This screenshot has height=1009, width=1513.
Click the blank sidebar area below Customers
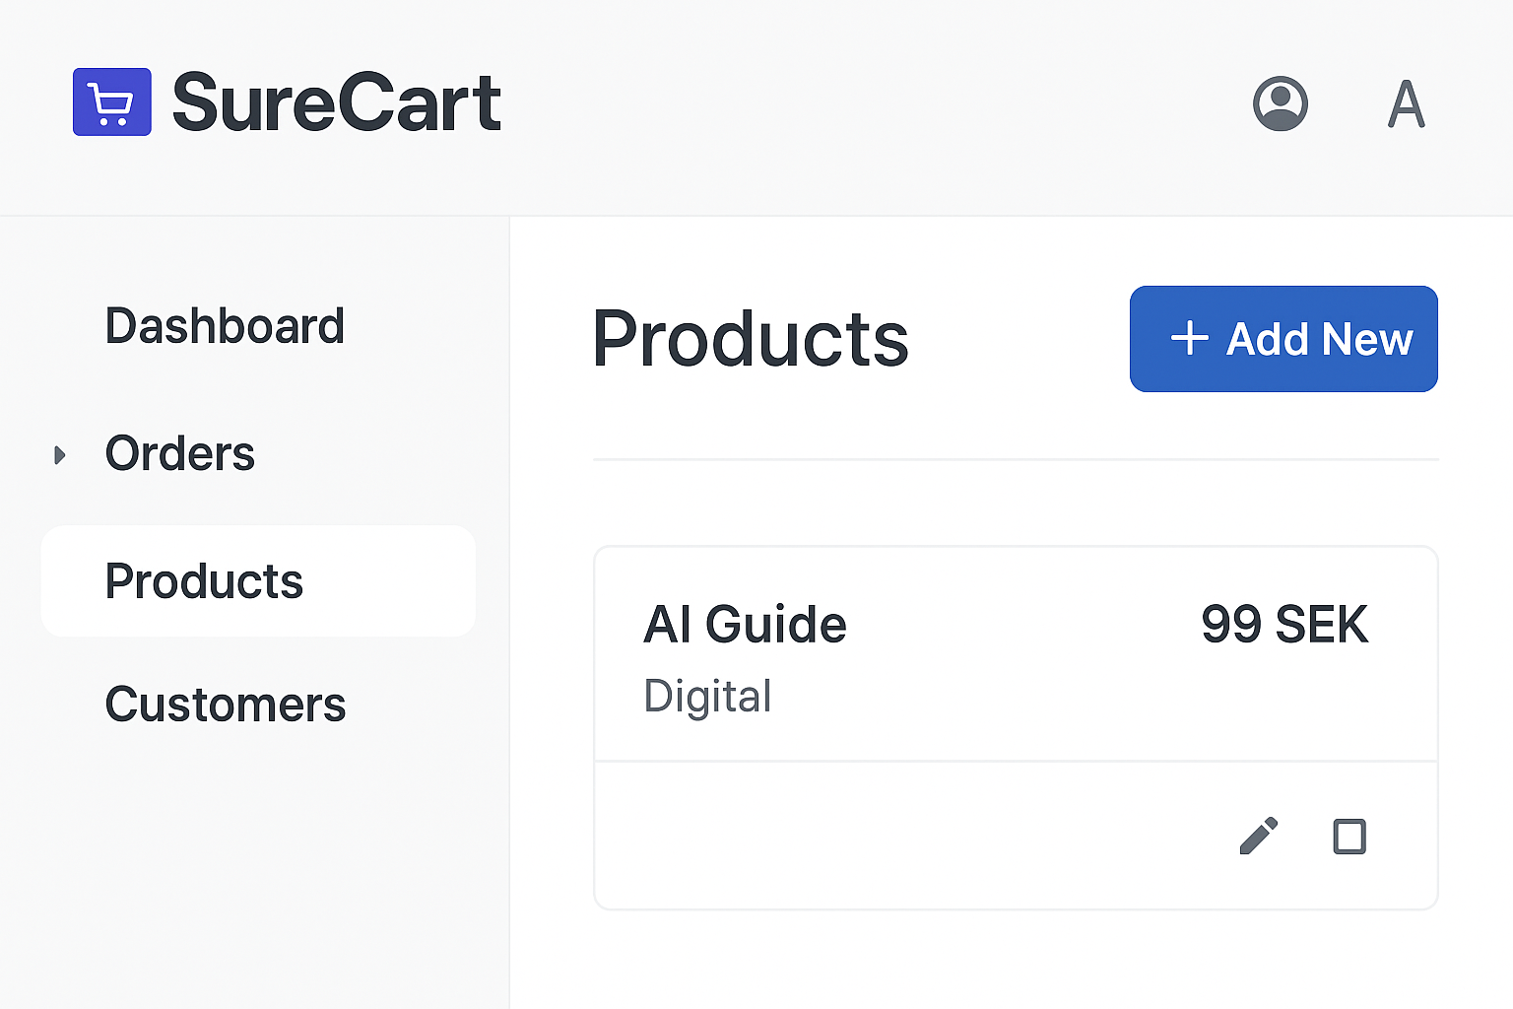[x=254, y=867]
